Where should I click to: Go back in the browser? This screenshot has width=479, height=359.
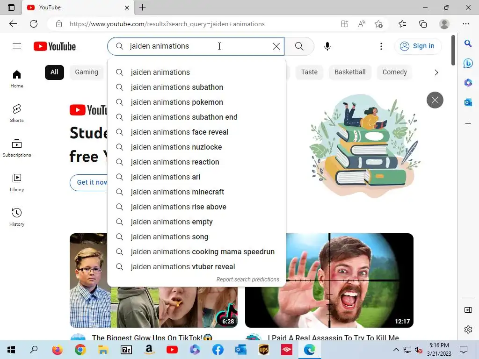13,24
